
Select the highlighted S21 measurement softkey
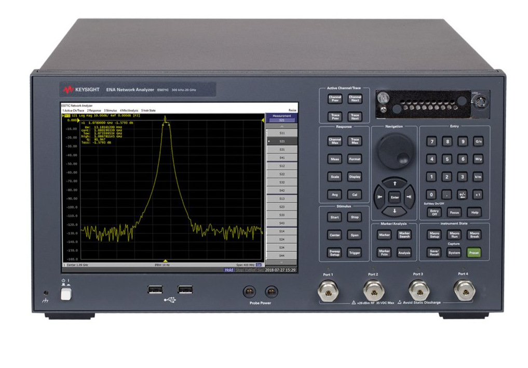282,141
